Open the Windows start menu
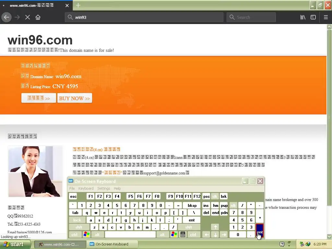 [x=15, y=244]
